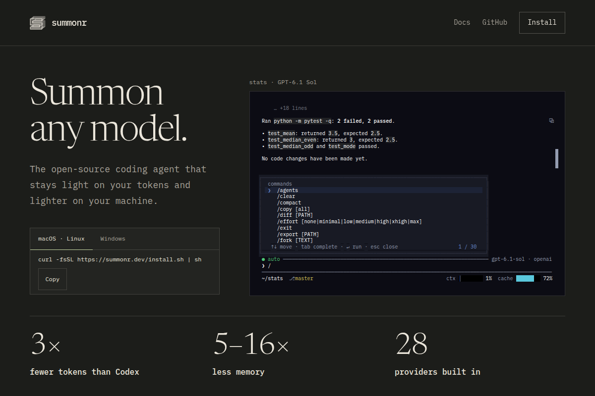Click the ctx usage bar
Screen dimensions: 595x396
click(x=472, y=279)
